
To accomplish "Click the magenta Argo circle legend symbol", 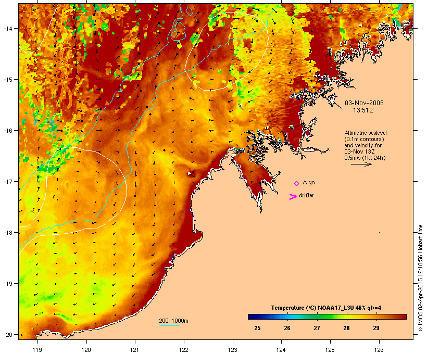I will pos(297,184).
